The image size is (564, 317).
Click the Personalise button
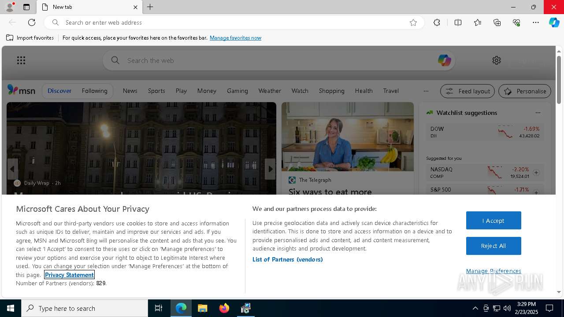pyautogui.click(x=525, y=91)
